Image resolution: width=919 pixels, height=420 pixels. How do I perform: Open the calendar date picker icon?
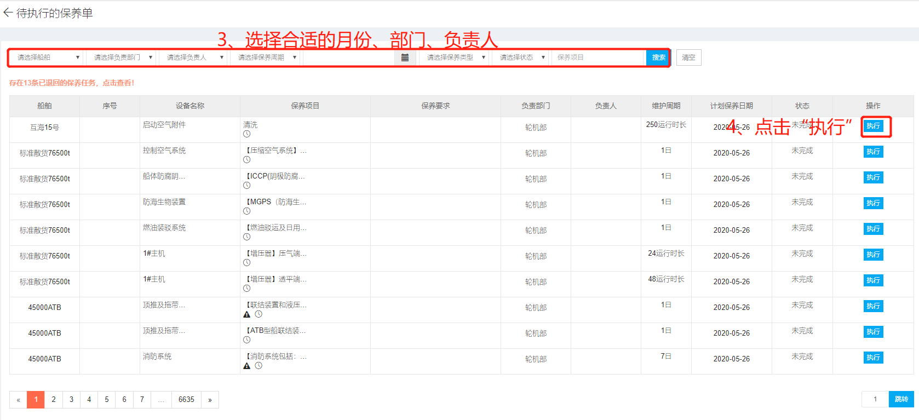(405, 57)
